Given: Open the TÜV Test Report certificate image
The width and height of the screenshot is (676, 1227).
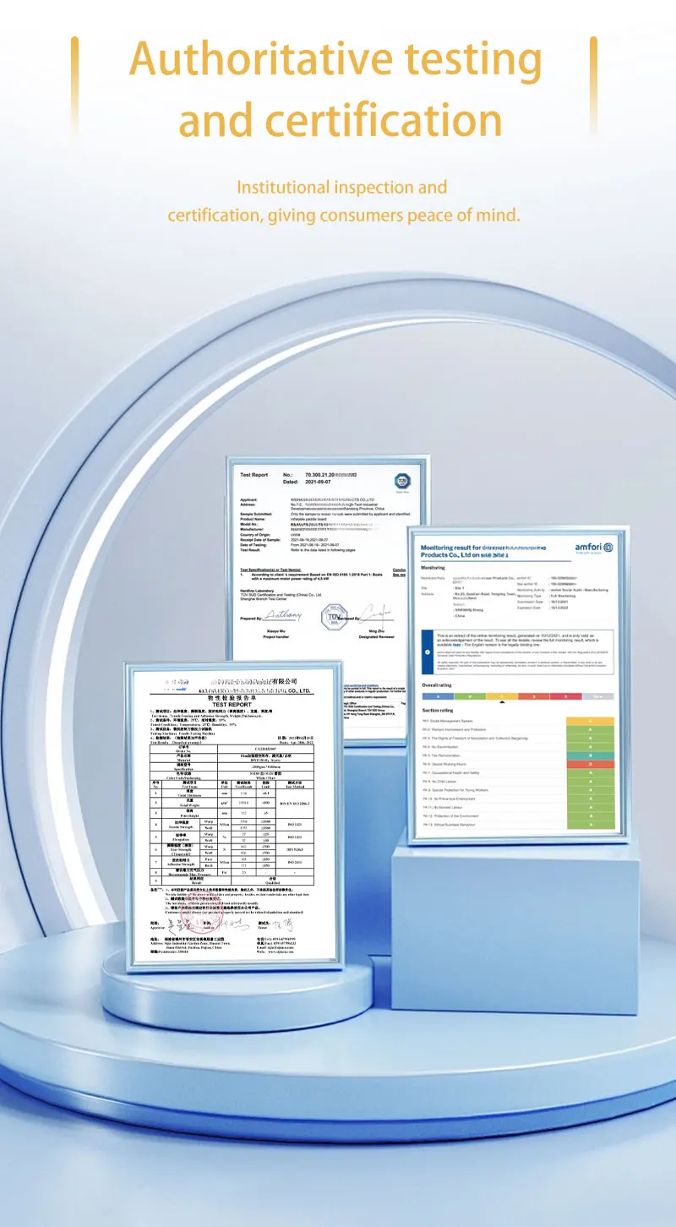Looking at the screenshot, I should tap(328, 600).
